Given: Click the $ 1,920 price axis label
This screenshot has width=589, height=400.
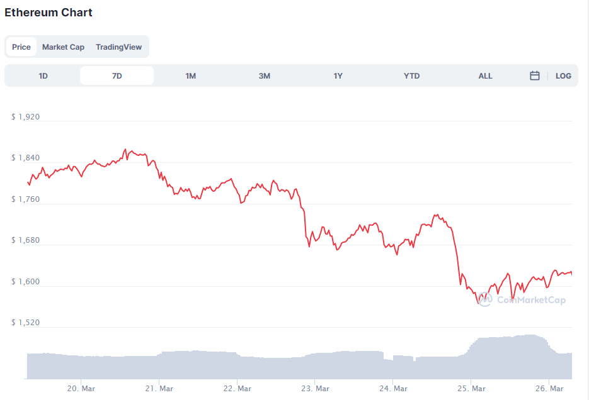Looking at the screenshot, I should click(26, 116).
